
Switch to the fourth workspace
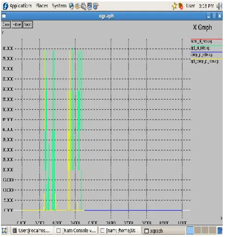[213, 231]
